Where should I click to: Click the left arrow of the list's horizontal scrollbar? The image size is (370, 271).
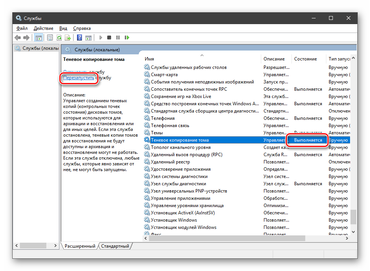pos(146,238)
